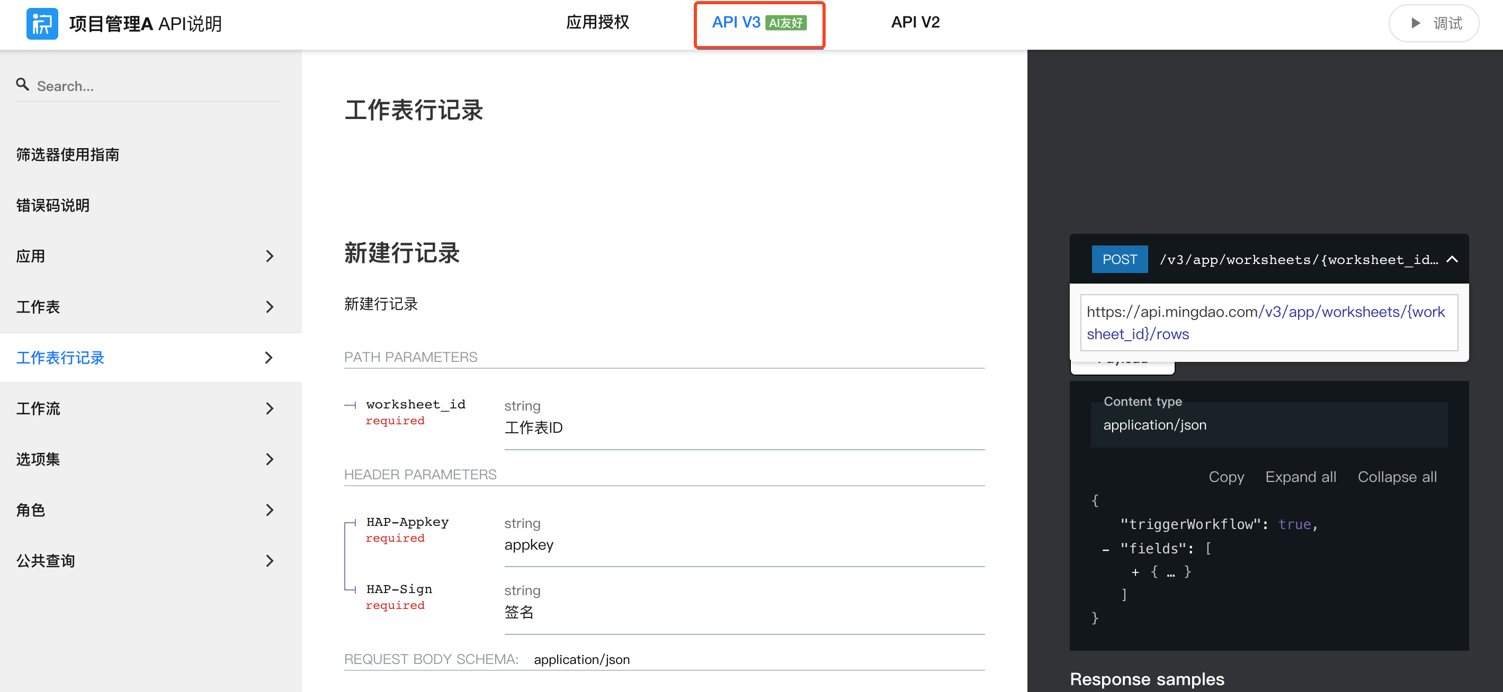Click the search magnifier icon
This screenshot has width=1503, height=692.
coord(22,85)
